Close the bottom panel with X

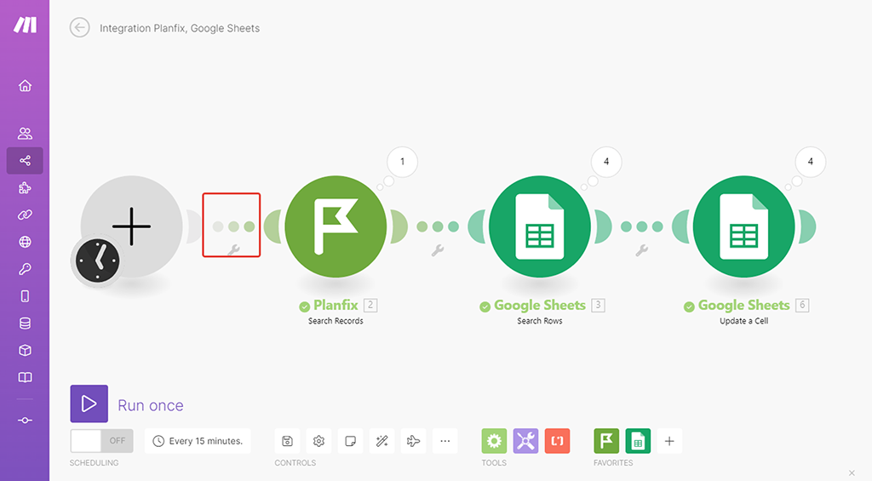coord(852,473)
